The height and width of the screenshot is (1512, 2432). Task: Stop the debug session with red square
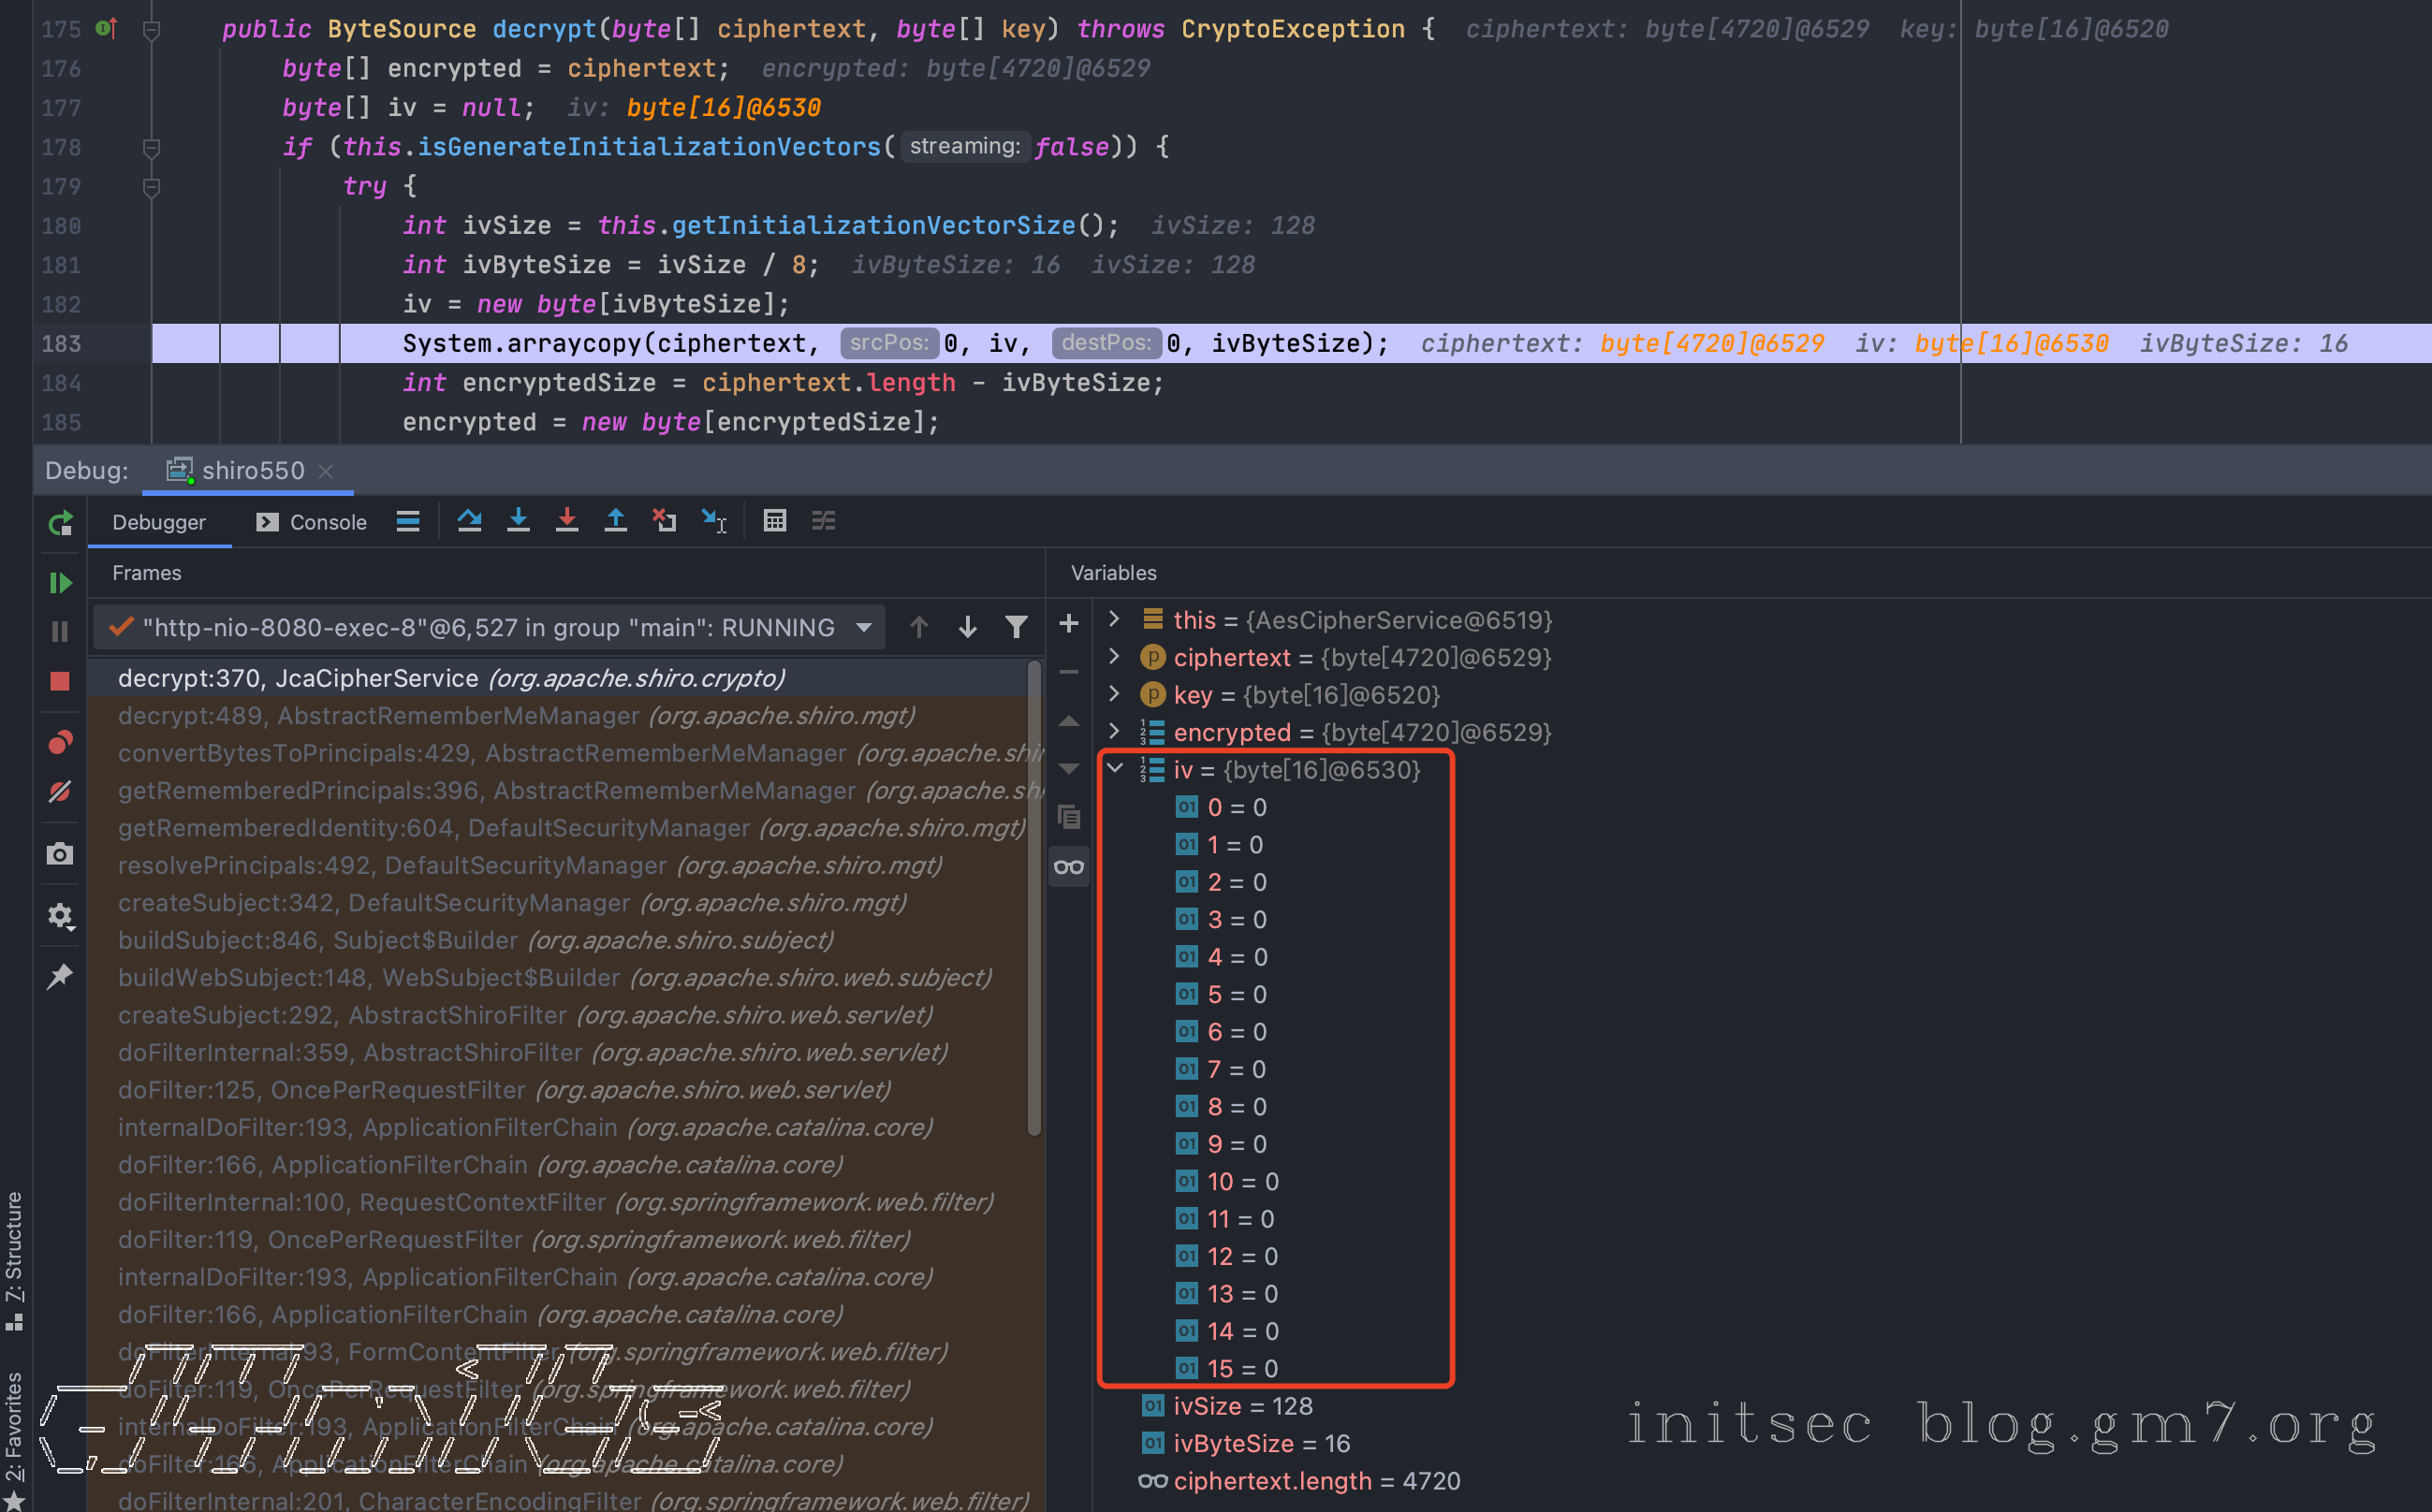click(x=60, y=681)
